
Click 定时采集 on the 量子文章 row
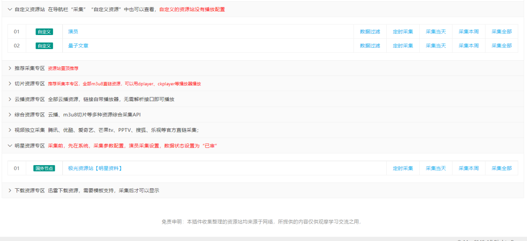coord(403,45)
